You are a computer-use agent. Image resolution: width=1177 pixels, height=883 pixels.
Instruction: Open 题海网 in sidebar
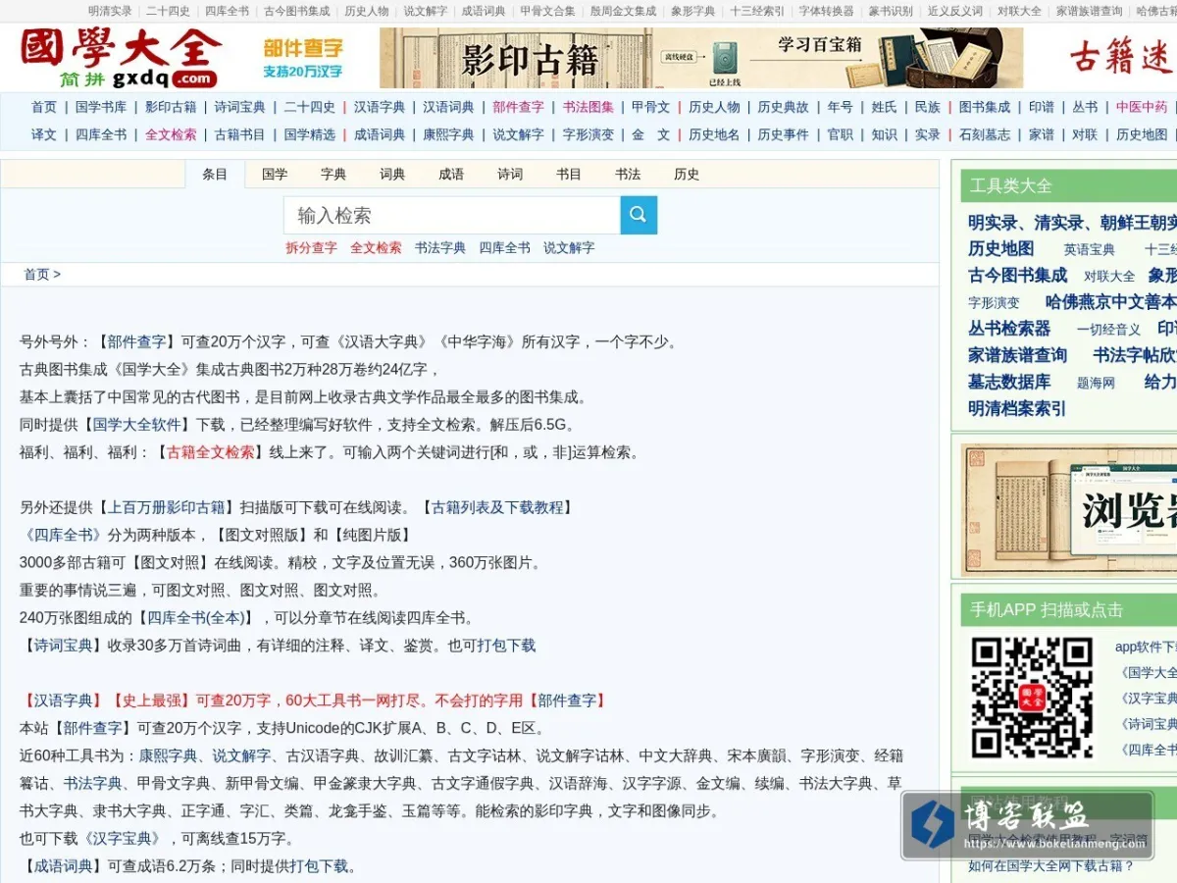[x=1096, y=383]
